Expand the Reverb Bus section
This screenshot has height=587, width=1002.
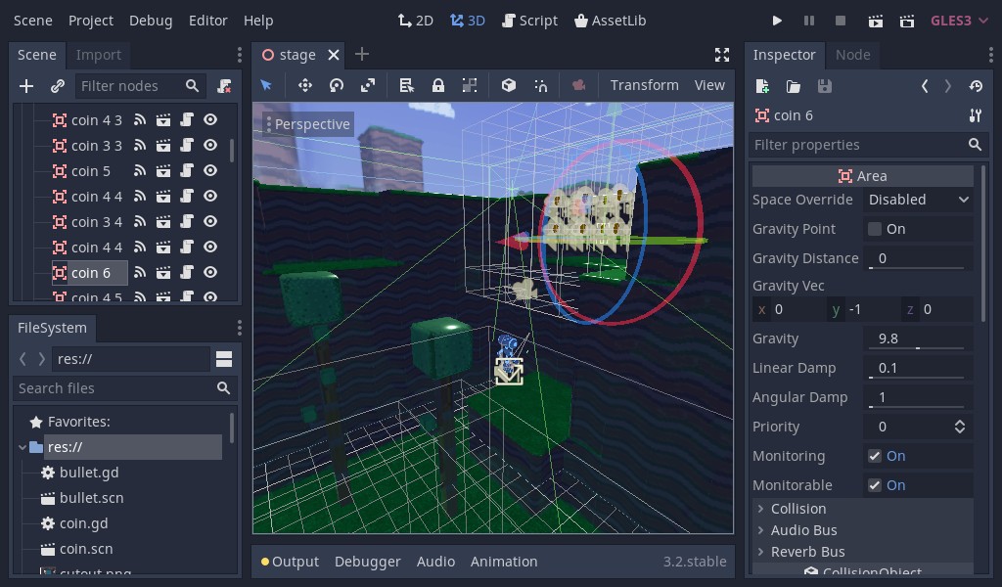[x=863, y=552]
